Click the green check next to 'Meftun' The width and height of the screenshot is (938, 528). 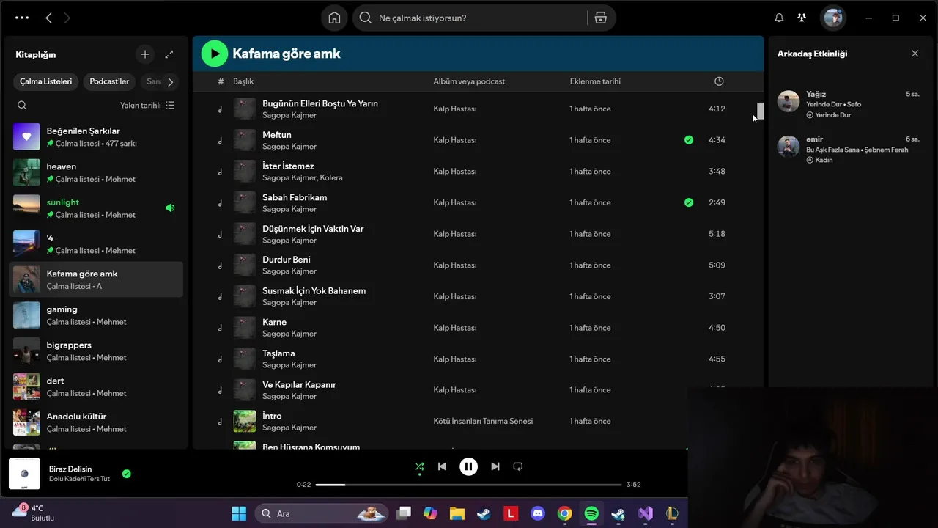click(689, 140)
